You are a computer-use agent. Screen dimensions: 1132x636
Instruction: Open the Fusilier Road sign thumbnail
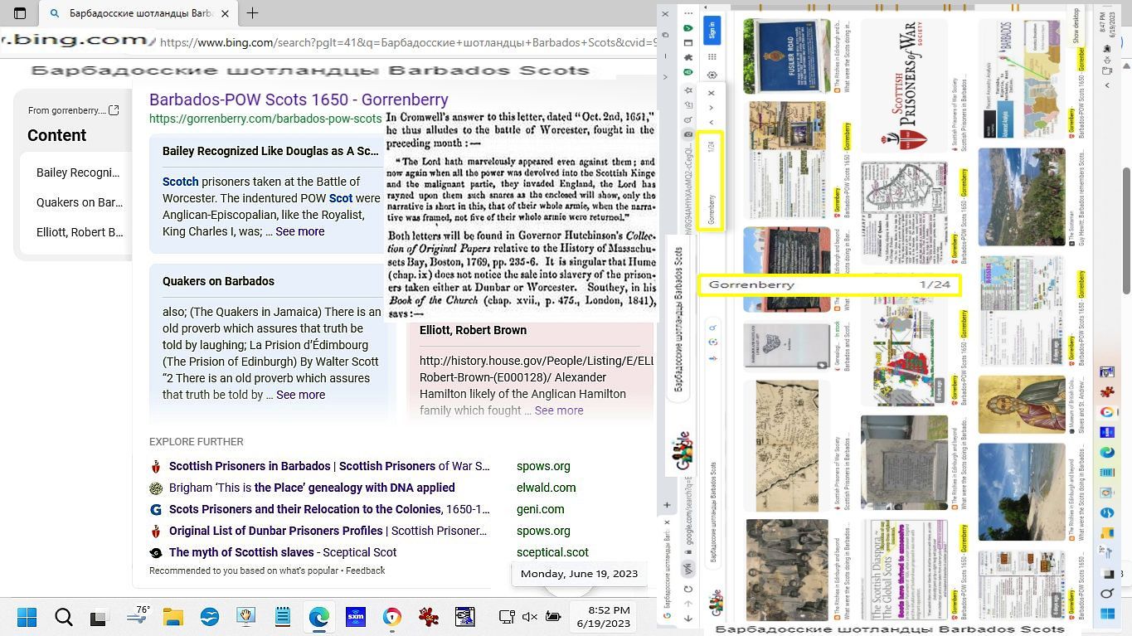pos(787,56)
